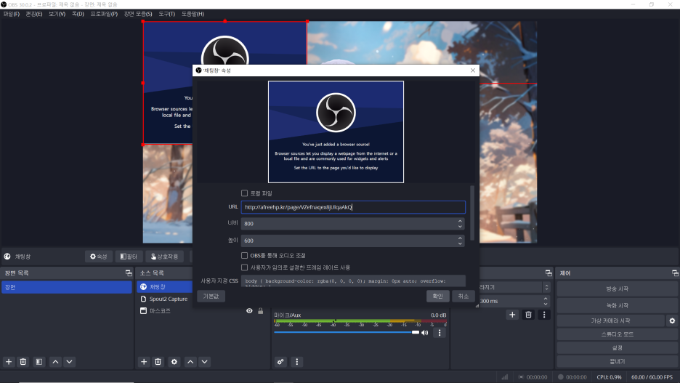Click the OBS logo in title bar

click(4, 4)
